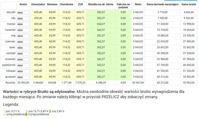Select the luty row label
The image size is (199, 119).
coord(13,18)
